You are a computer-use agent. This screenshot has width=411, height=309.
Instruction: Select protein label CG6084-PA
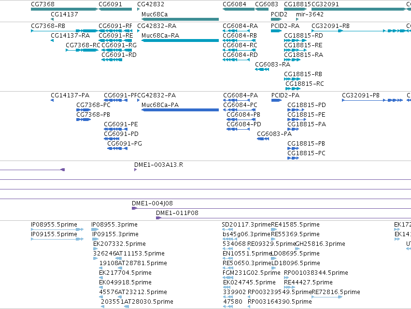241,95
